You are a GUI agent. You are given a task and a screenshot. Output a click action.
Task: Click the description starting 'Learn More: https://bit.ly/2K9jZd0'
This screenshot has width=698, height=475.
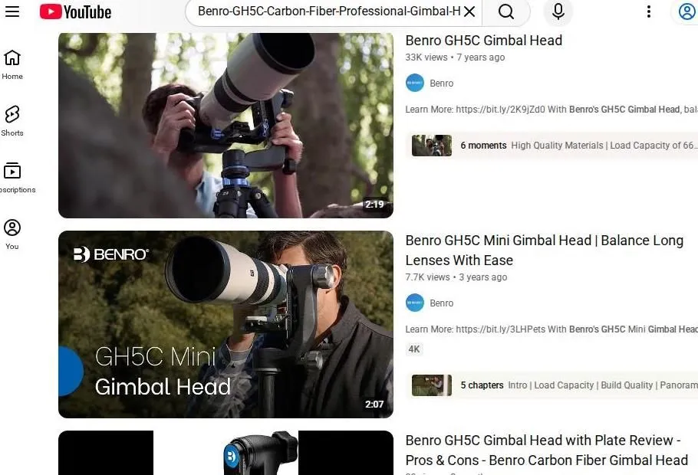click(551, 110)
